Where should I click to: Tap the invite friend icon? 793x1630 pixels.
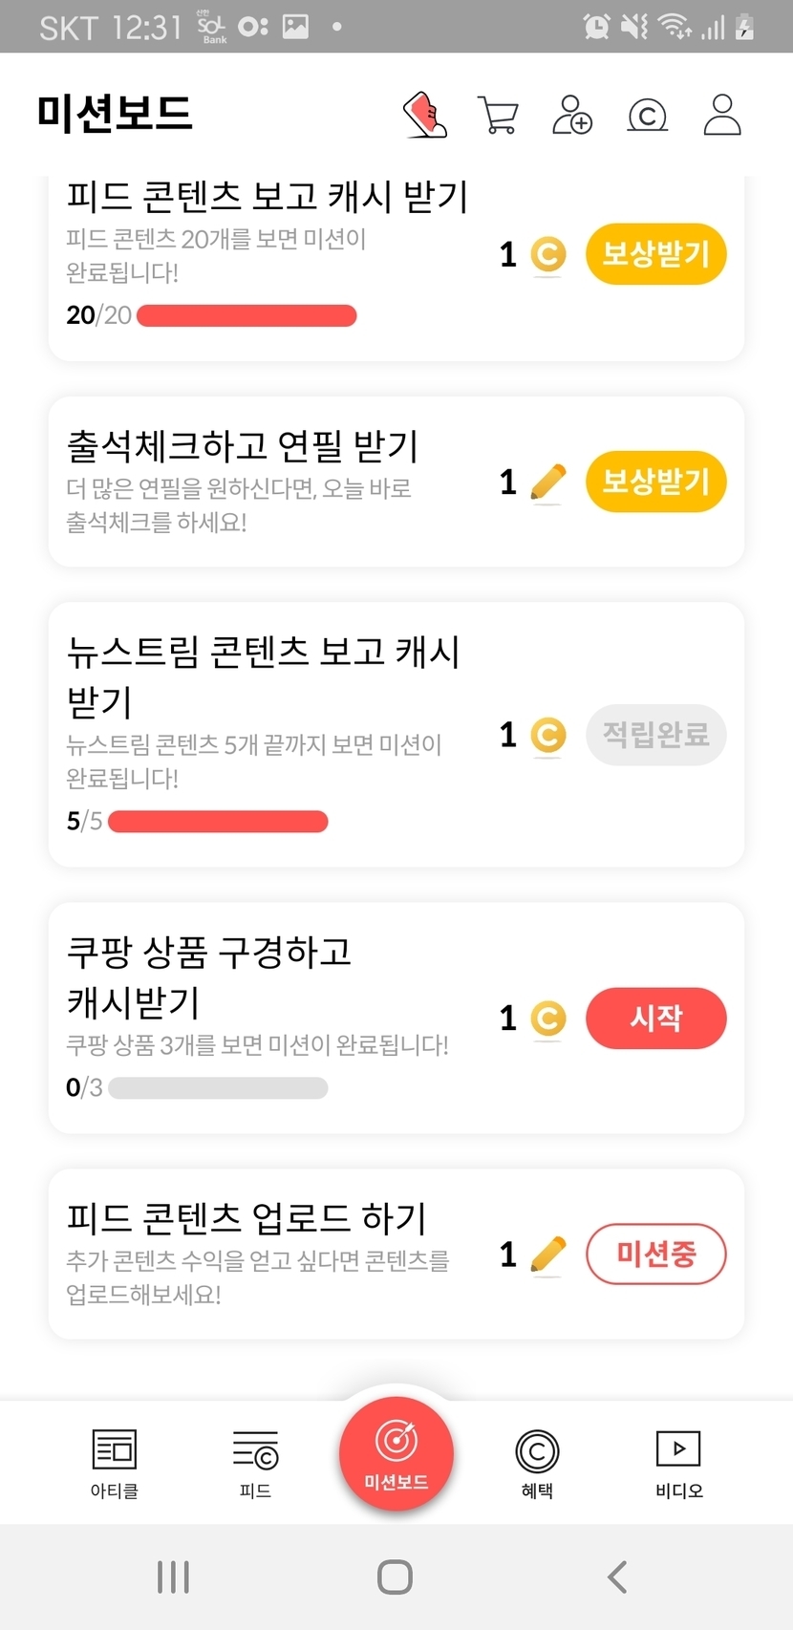(x=572, y=115)
